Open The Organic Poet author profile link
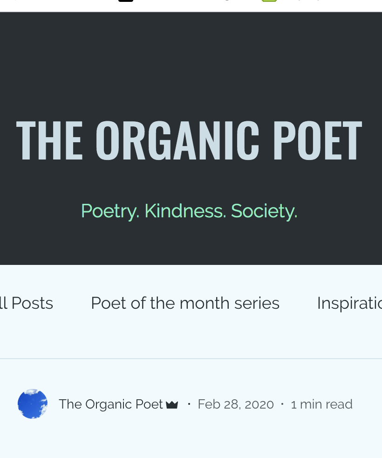Image resolution: width=382 pixels, height=458 pixels. point(111,404)
